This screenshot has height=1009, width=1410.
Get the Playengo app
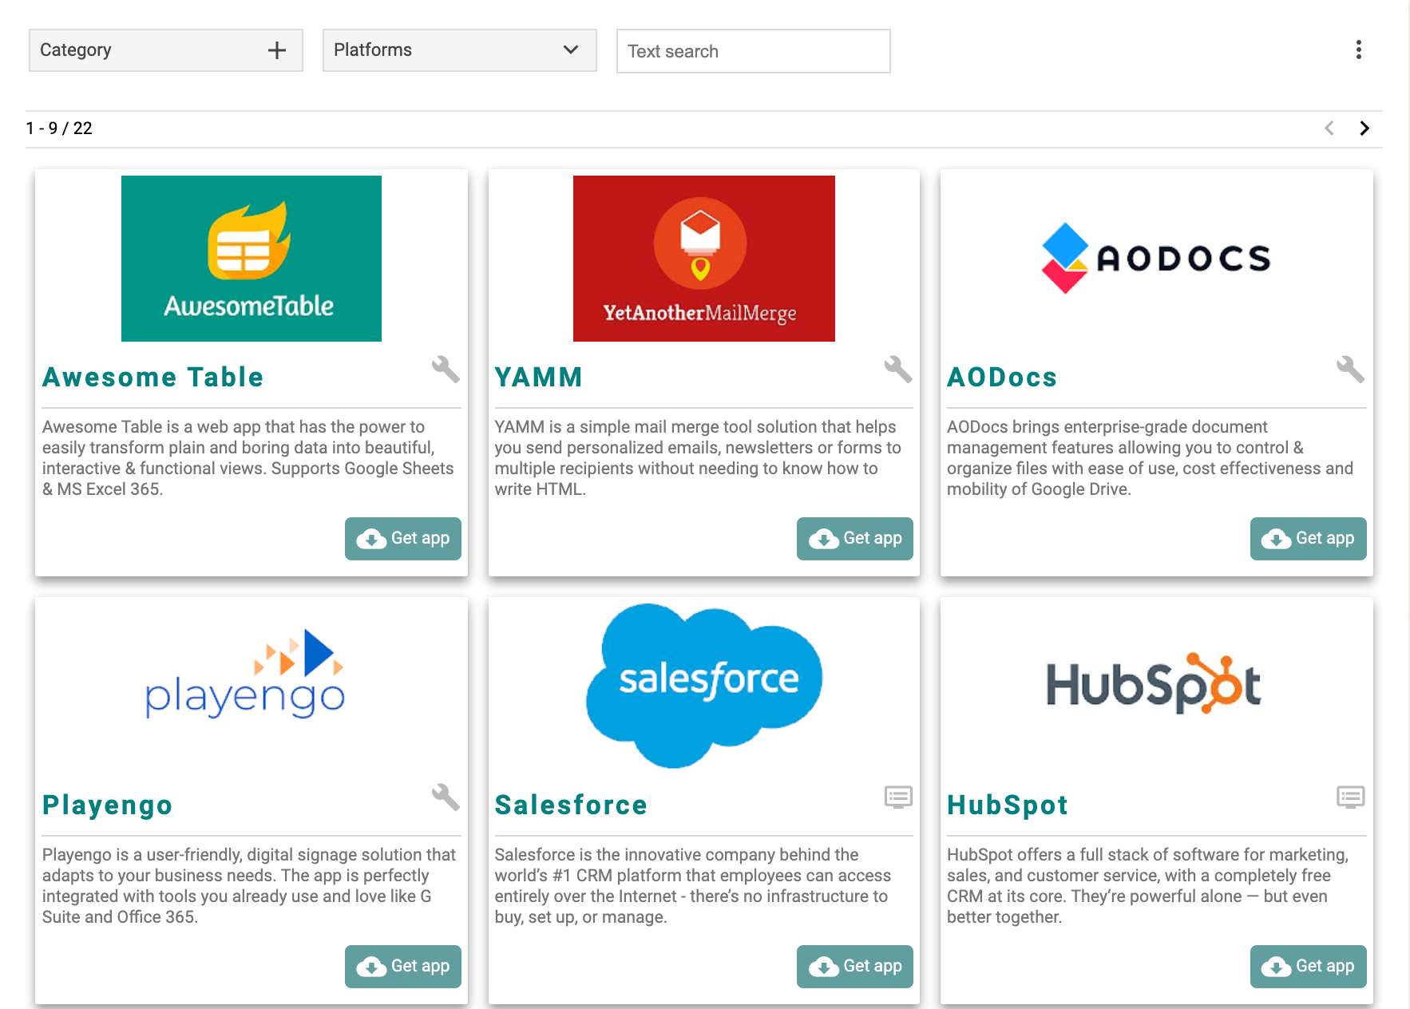point(403,967)
